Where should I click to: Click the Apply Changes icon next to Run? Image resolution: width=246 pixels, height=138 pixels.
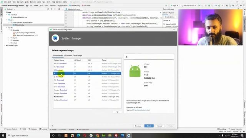203,5
